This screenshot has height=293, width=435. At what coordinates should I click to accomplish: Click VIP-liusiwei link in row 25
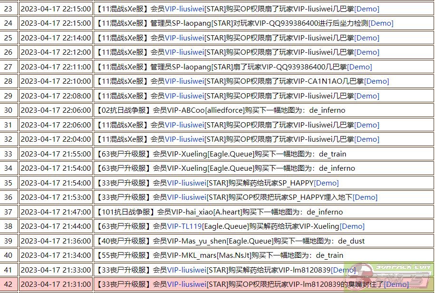pos(184,38)
